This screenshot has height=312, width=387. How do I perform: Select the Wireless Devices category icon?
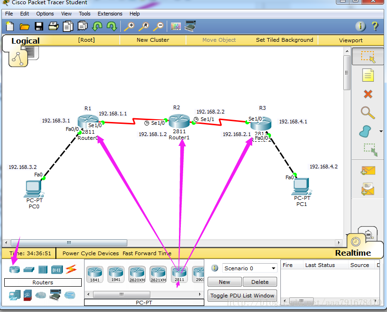click(x=57, y=270)
